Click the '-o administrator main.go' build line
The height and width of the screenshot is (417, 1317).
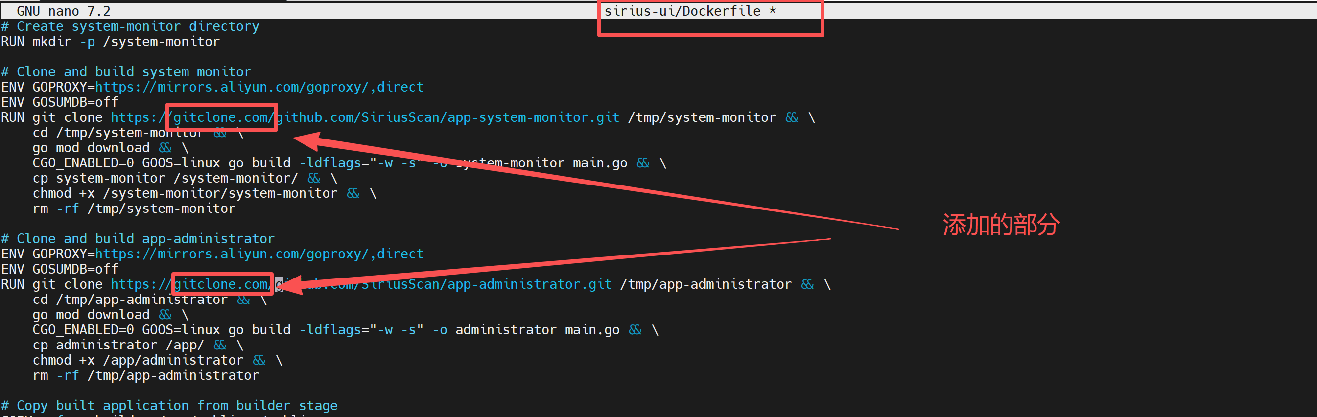pyautogui.click(x=346, y=329)
